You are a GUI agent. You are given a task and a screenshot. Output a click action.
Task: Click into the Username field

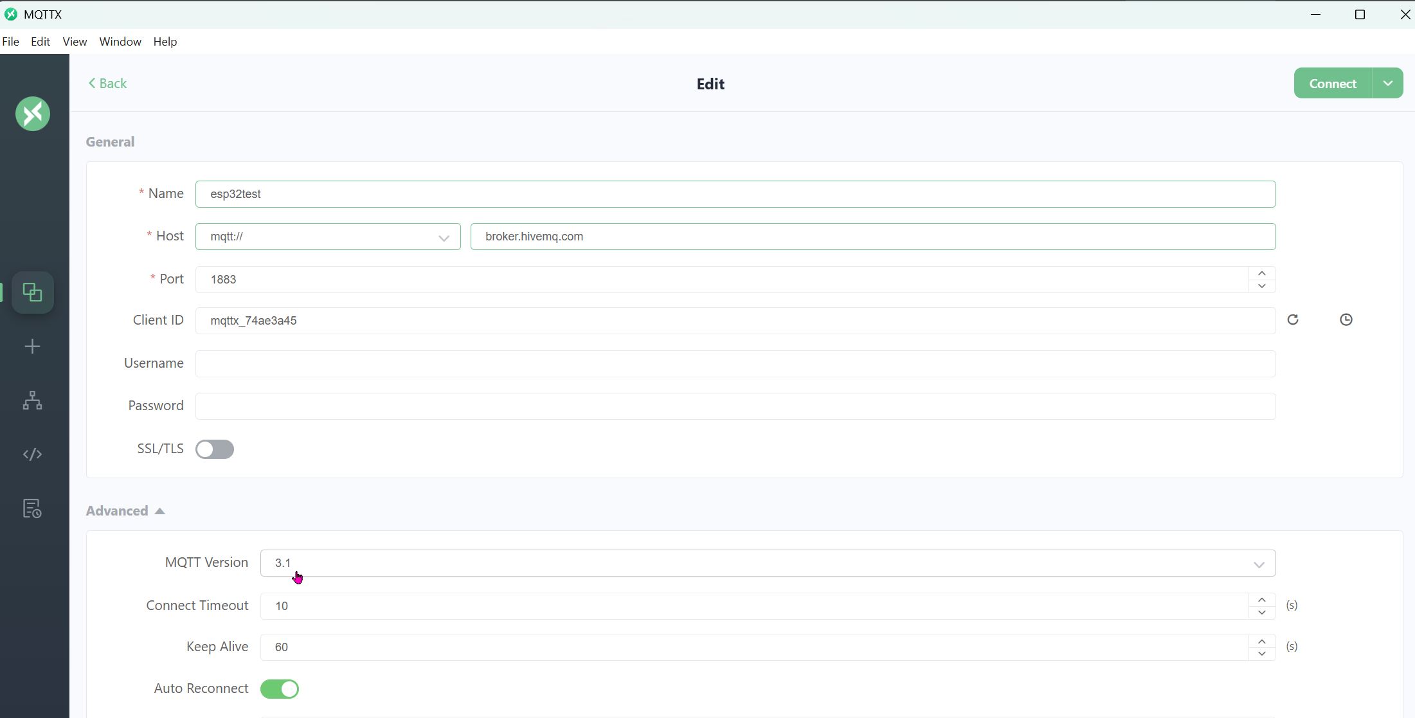(735, 364)
